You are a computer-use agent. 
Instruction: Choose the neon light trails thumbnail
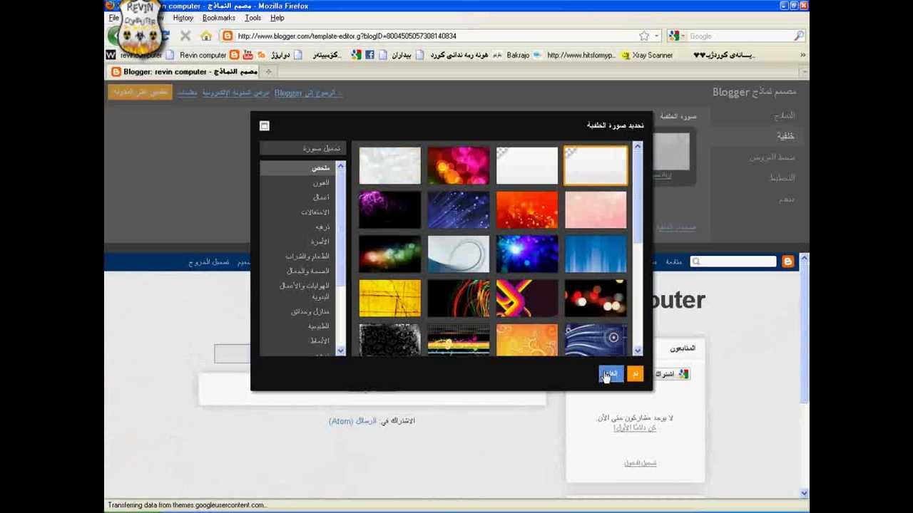click(x=459, y=298)
